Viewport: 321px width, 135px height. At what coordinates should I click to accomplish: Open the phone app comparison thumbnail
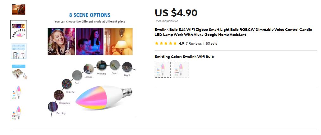click(x=19, y=51)
